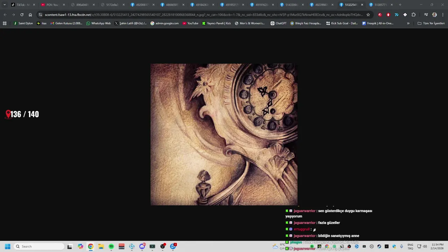Viewport: 448px width, 252px height.
Task: Open a new browser tab
Action: point(400,5)
